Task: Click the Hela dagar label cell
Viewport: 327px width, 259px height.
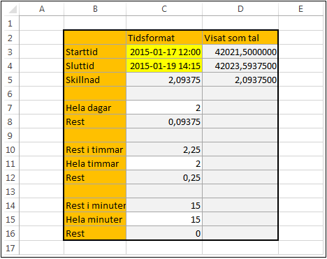Action: click(95, 108)
